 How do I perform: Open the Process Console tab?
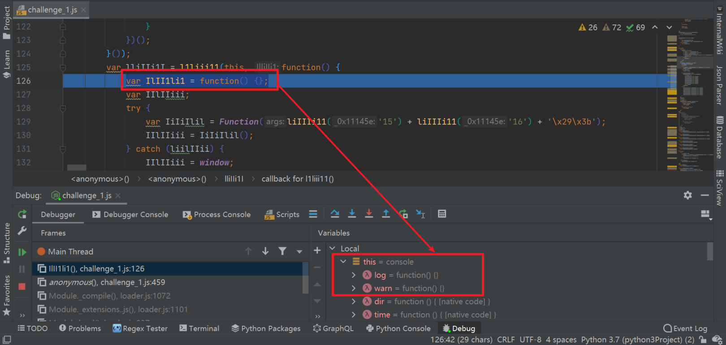(217, 214)
